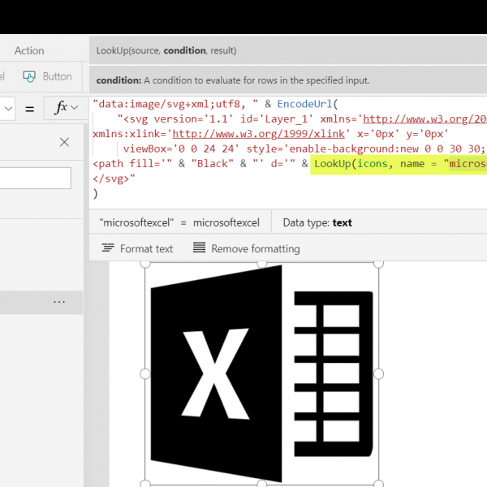Click the "data:image/svg+xml;utf8, " string
Viewport: 487px width, 487px height.
point(175,104)
